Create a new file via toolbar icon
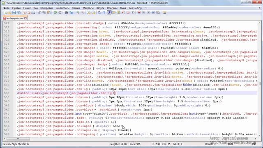The width and height of the screenshot is (263, 148). (x=5, y=13)
